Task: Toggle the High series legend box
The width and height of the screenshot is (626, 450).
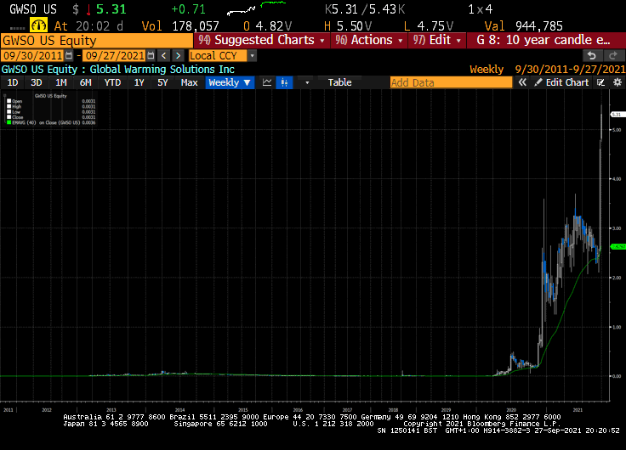Action: (9, 107)
